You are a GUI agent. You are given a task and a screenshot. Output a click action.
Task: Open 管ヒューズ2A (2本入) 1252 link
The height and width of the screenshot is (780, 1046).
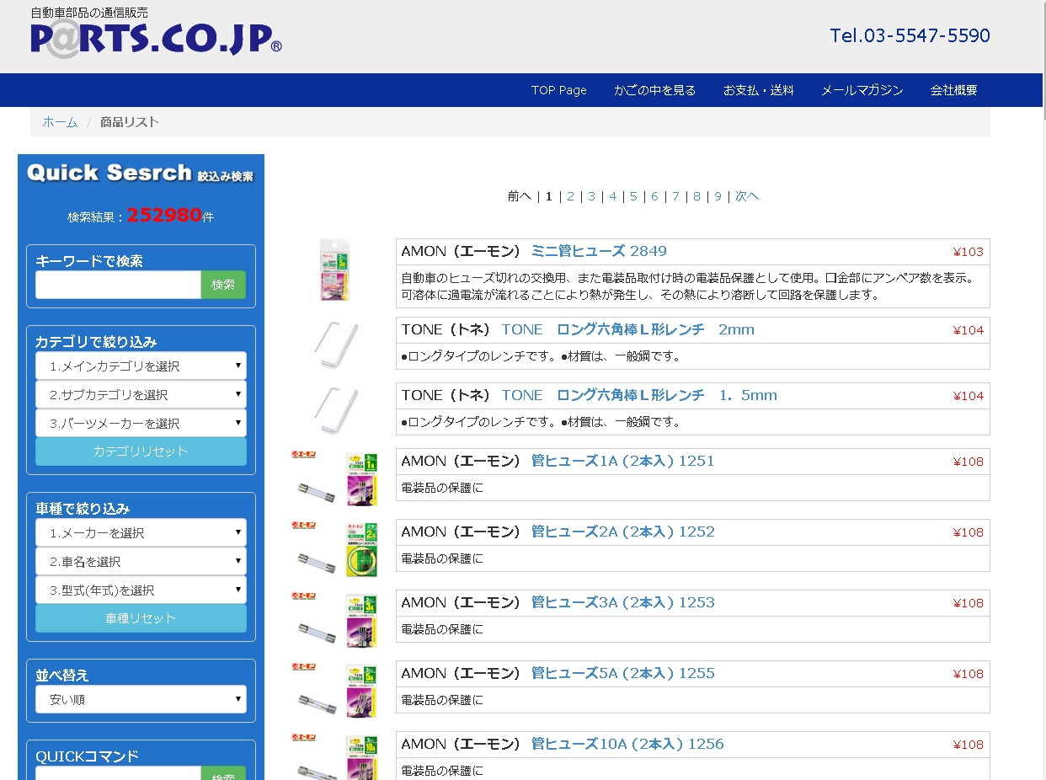pos(622,532)
